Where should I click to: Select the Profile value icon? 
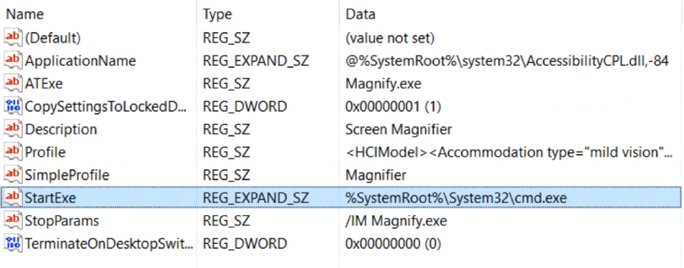[13, 152]
